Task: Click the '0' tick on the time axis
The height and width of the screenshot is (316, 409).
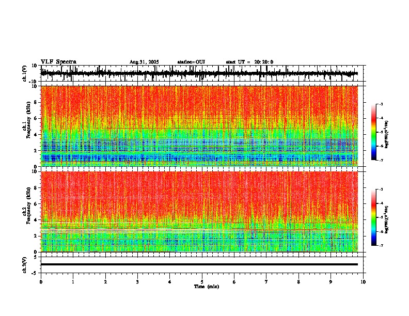Action: 41,282
